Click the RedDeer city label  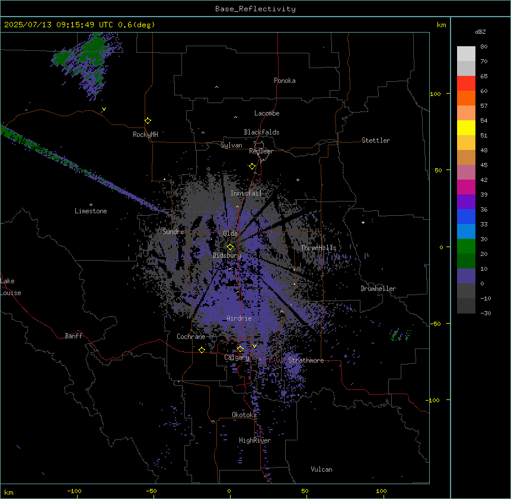[x=261, y=151]
